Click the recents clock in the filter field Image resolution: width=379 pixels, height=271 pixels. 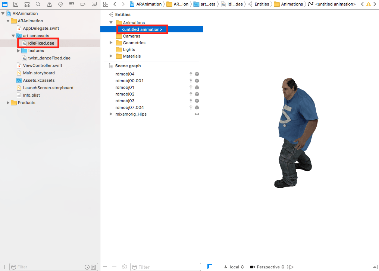click(87, 267)
